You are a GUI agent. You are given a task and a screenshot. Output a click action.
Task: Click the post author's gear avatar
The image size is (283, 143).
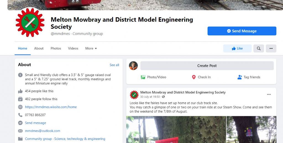click(134, 95)
